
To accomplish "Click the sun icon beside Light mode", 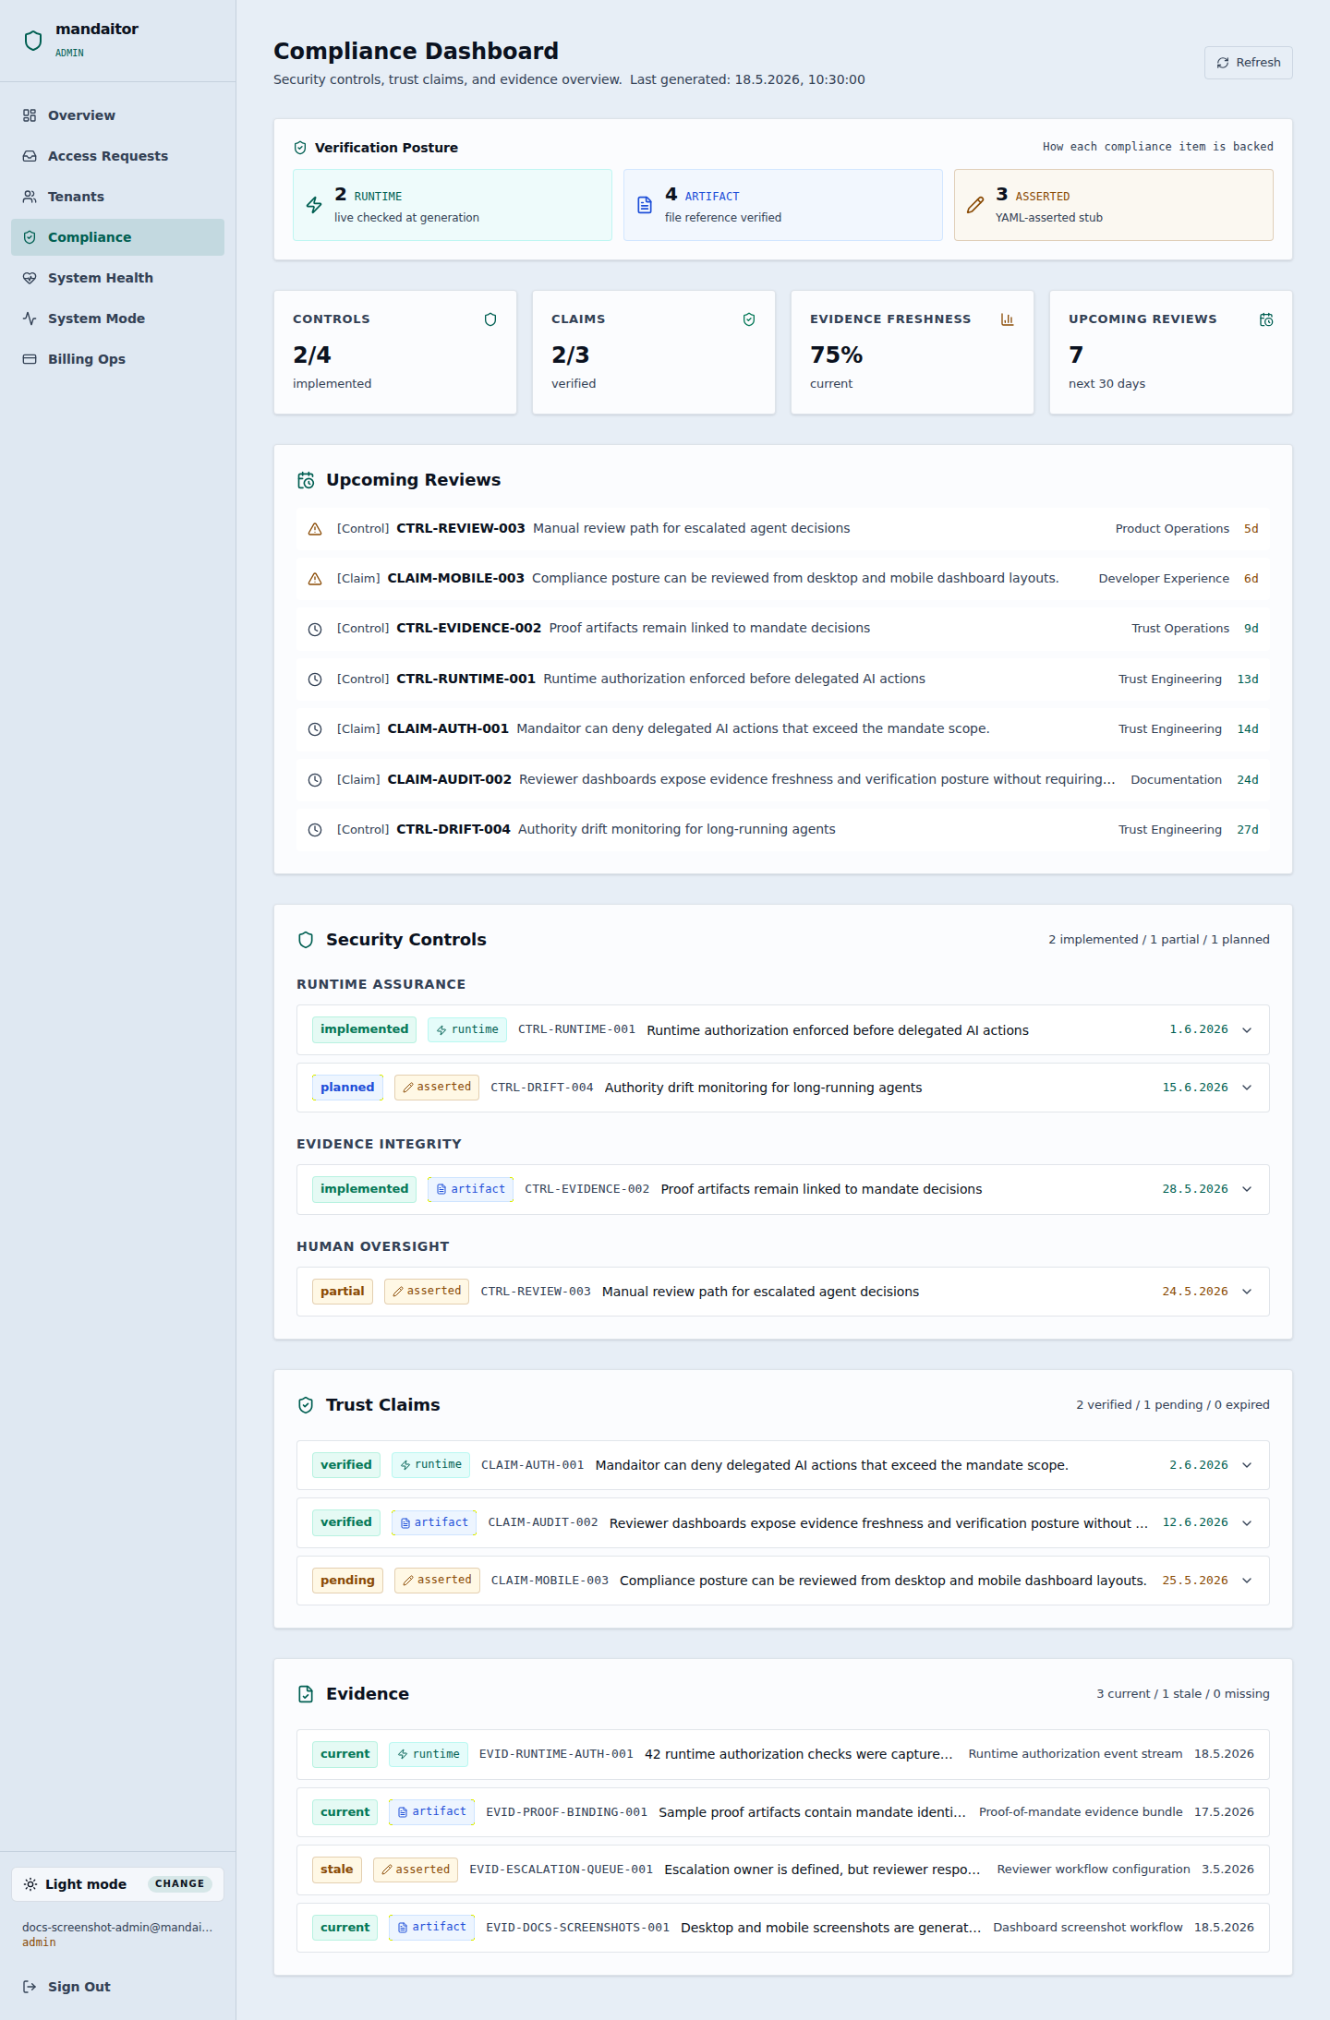I will pos(30,1884).
